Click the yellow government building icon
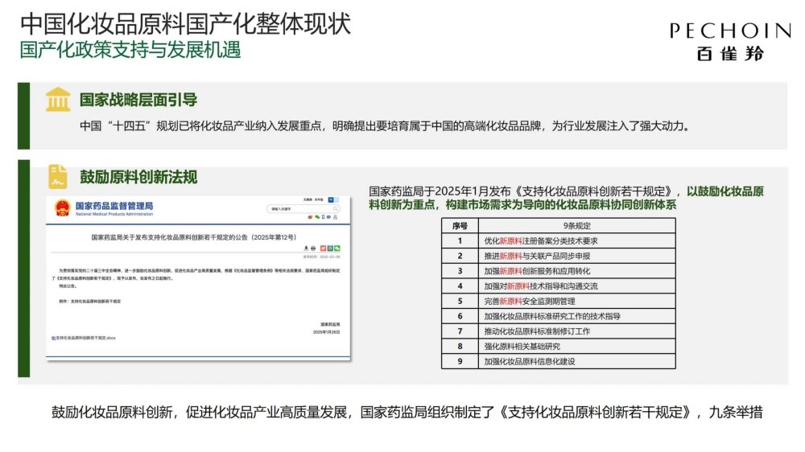 click(58, 100)
